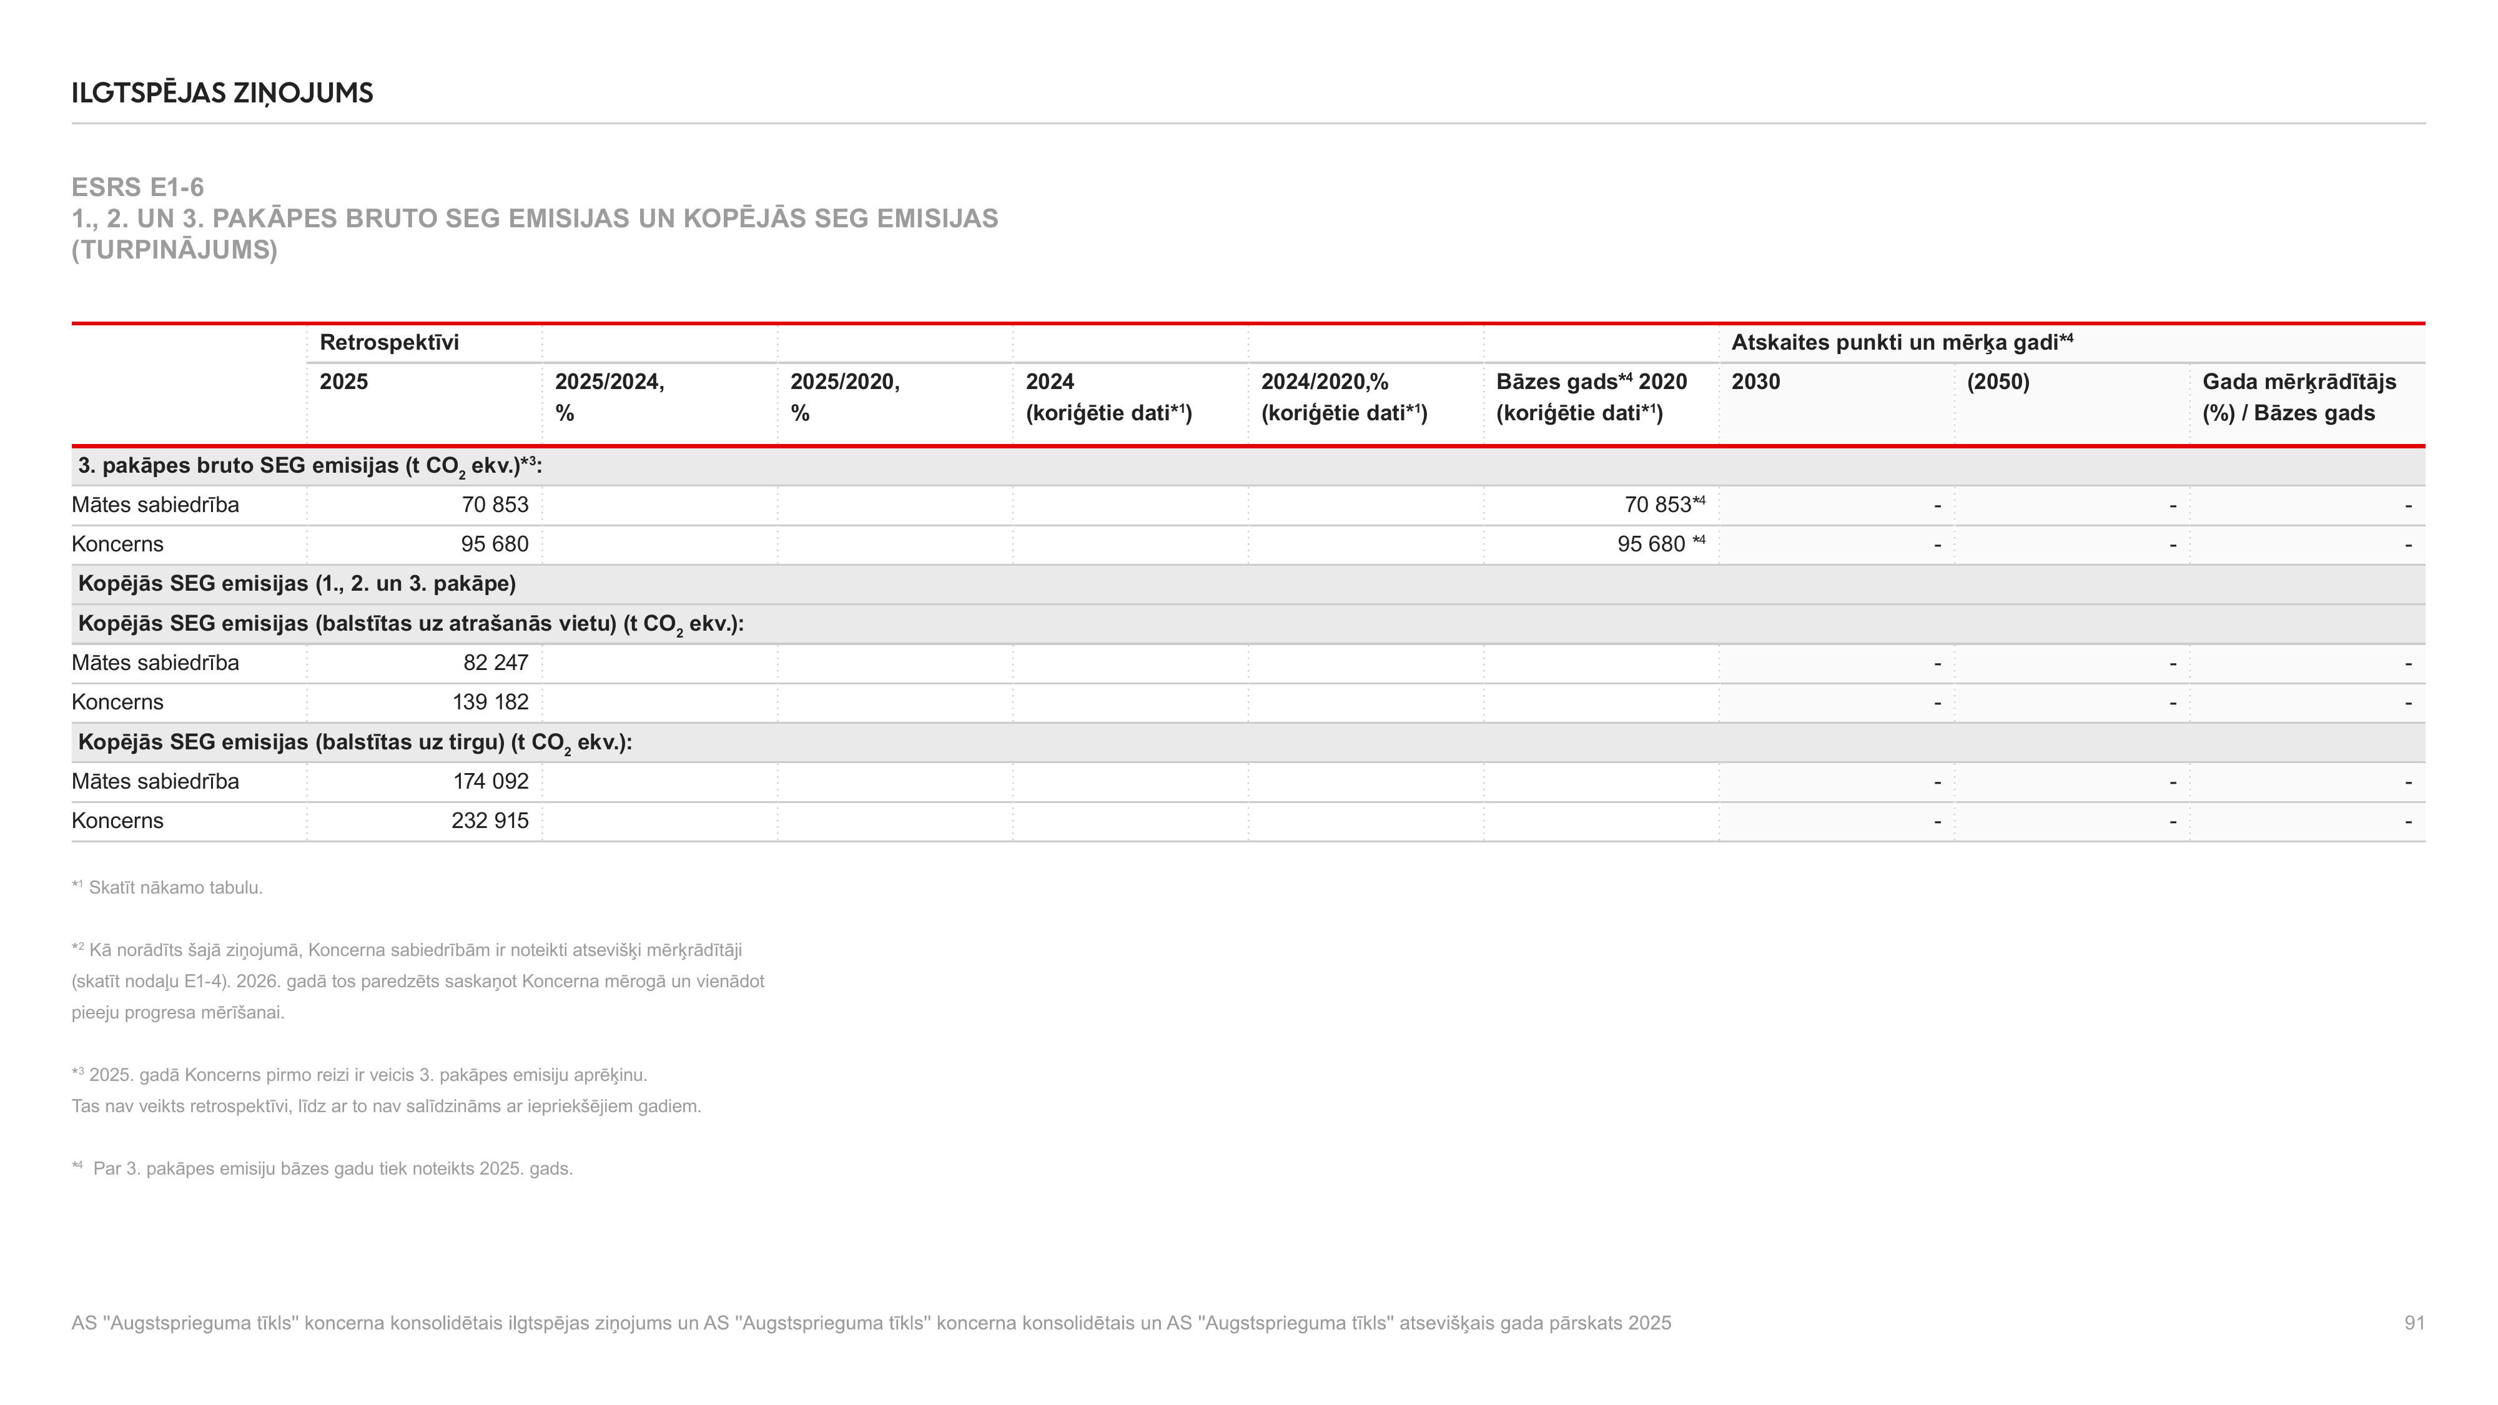Click the Kopējās SEG emisijas (1., 2. un 3. pakāpe) row
This screenshot has height=1405, width=2498.
pos(1248,584)
